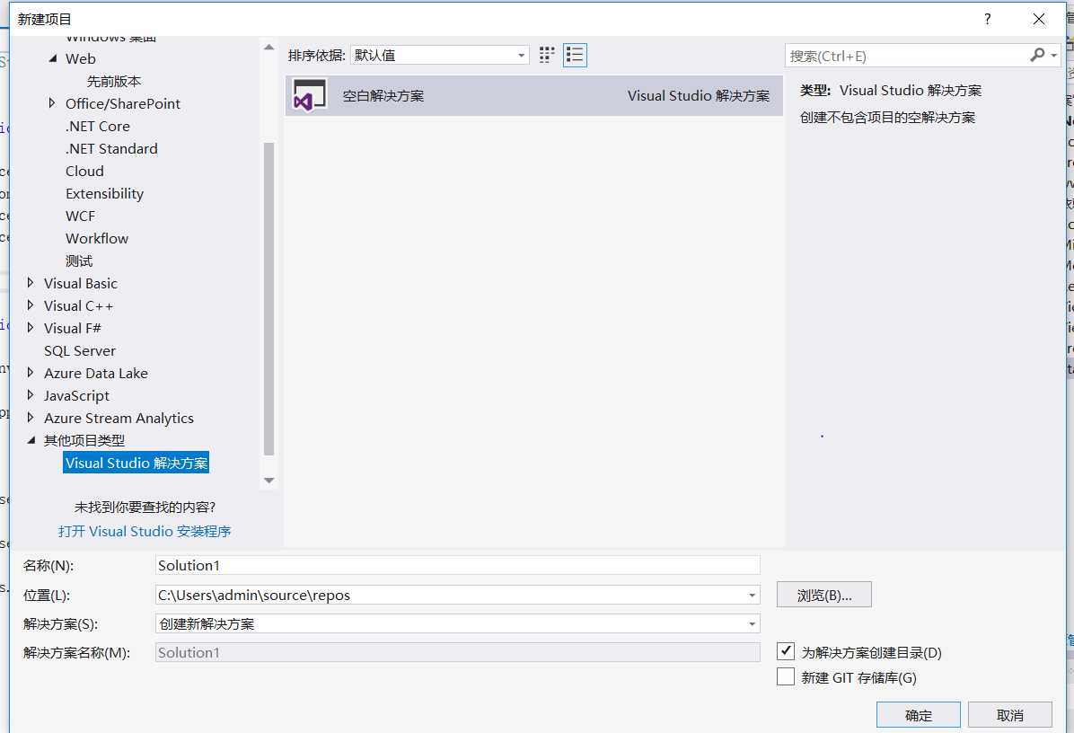The height and width of the screenshot is (733, 1074).
Task: Close the New Project dialog
Action: point(1038,19)
